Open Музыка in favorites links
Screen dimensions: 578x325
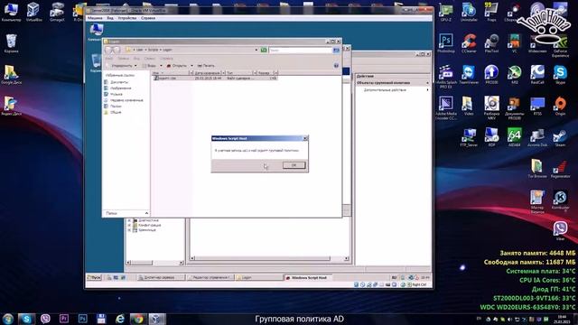click(x=113, y=94)
